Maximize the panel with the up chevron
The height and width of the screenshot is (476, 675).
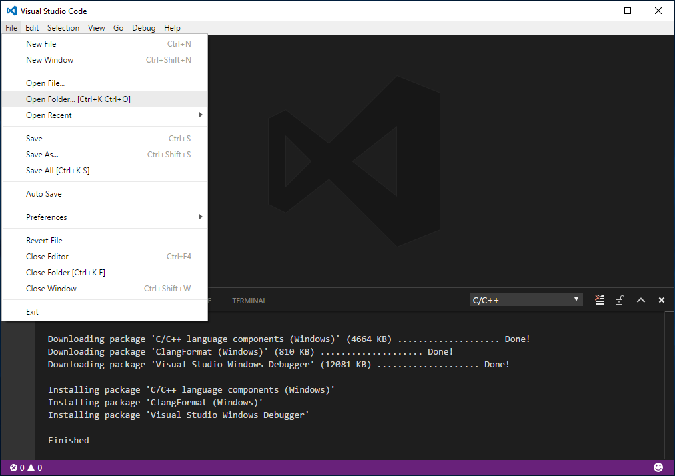640,300
